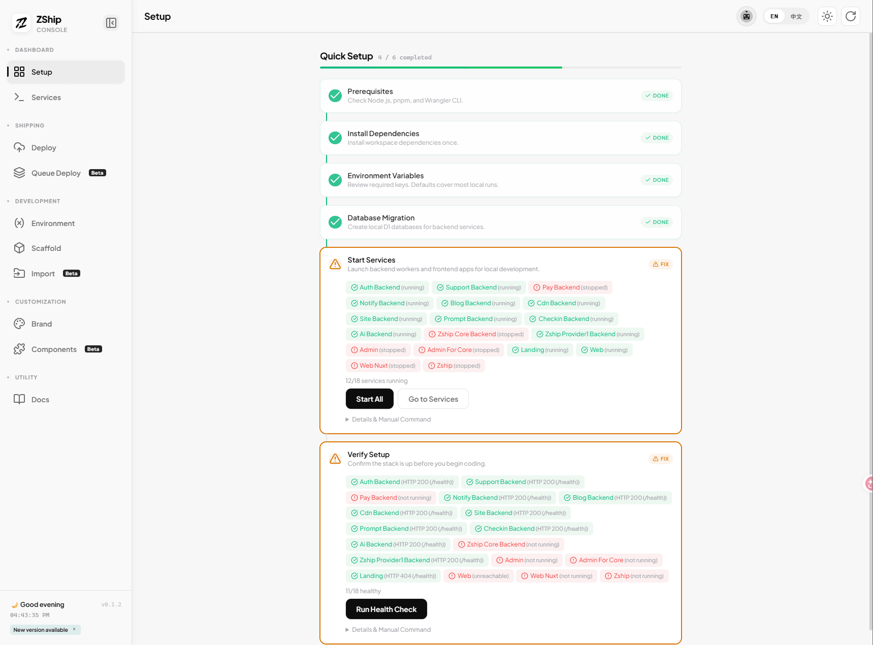Collapse the sidebar using the panel toggle
Image resolution: width=873 pixels, height=645 pixels.
click(x=111, y=23)
